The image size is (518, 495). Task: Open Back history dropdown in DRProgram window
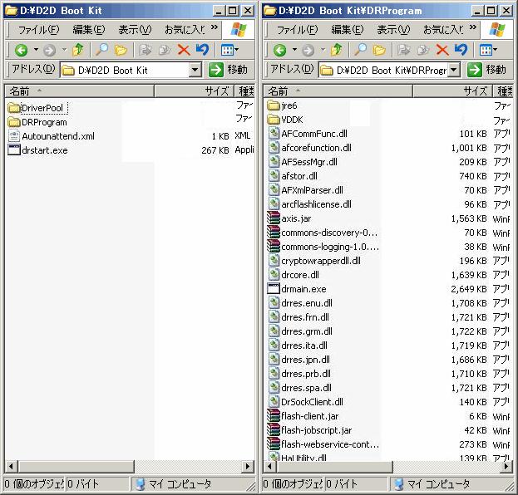(294, 50)
